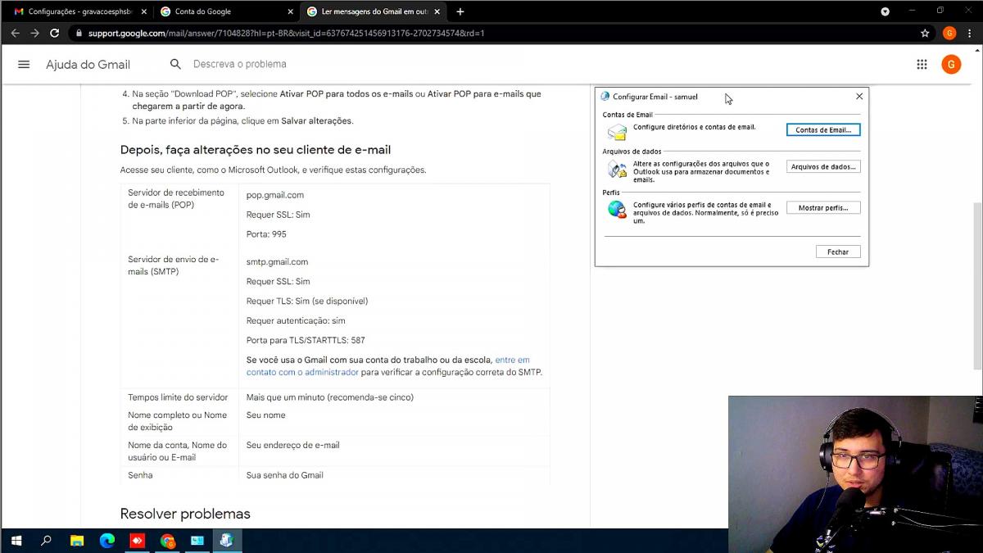Click the Porta para TLS/STARTTLS: 587 text
983x553 pixels.
coord(306,340)
